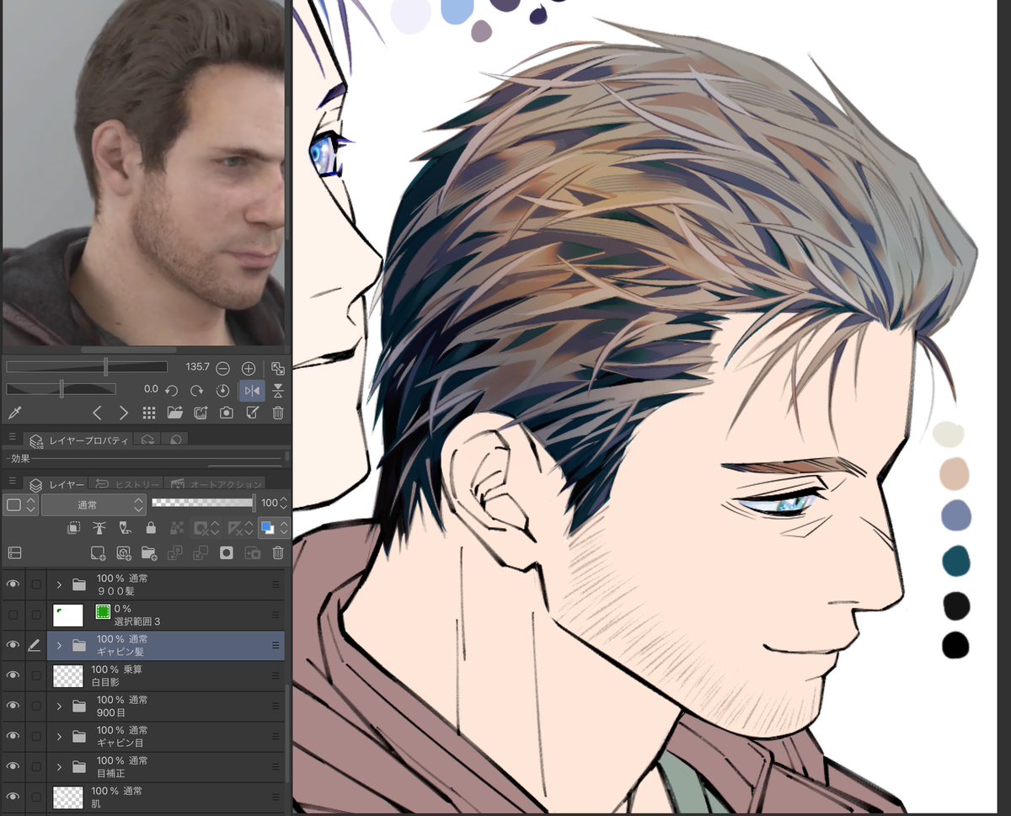Screen dimensions: 1011x816
Task: Delete the current sub view image
Action: tap(278, 413)
